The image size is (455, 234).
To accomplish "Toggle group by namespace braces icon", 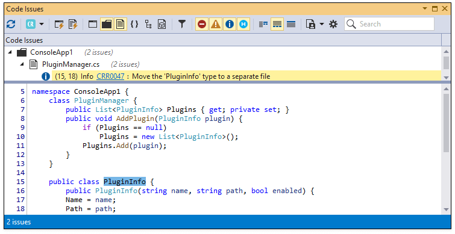I will [x=134, y=24].
